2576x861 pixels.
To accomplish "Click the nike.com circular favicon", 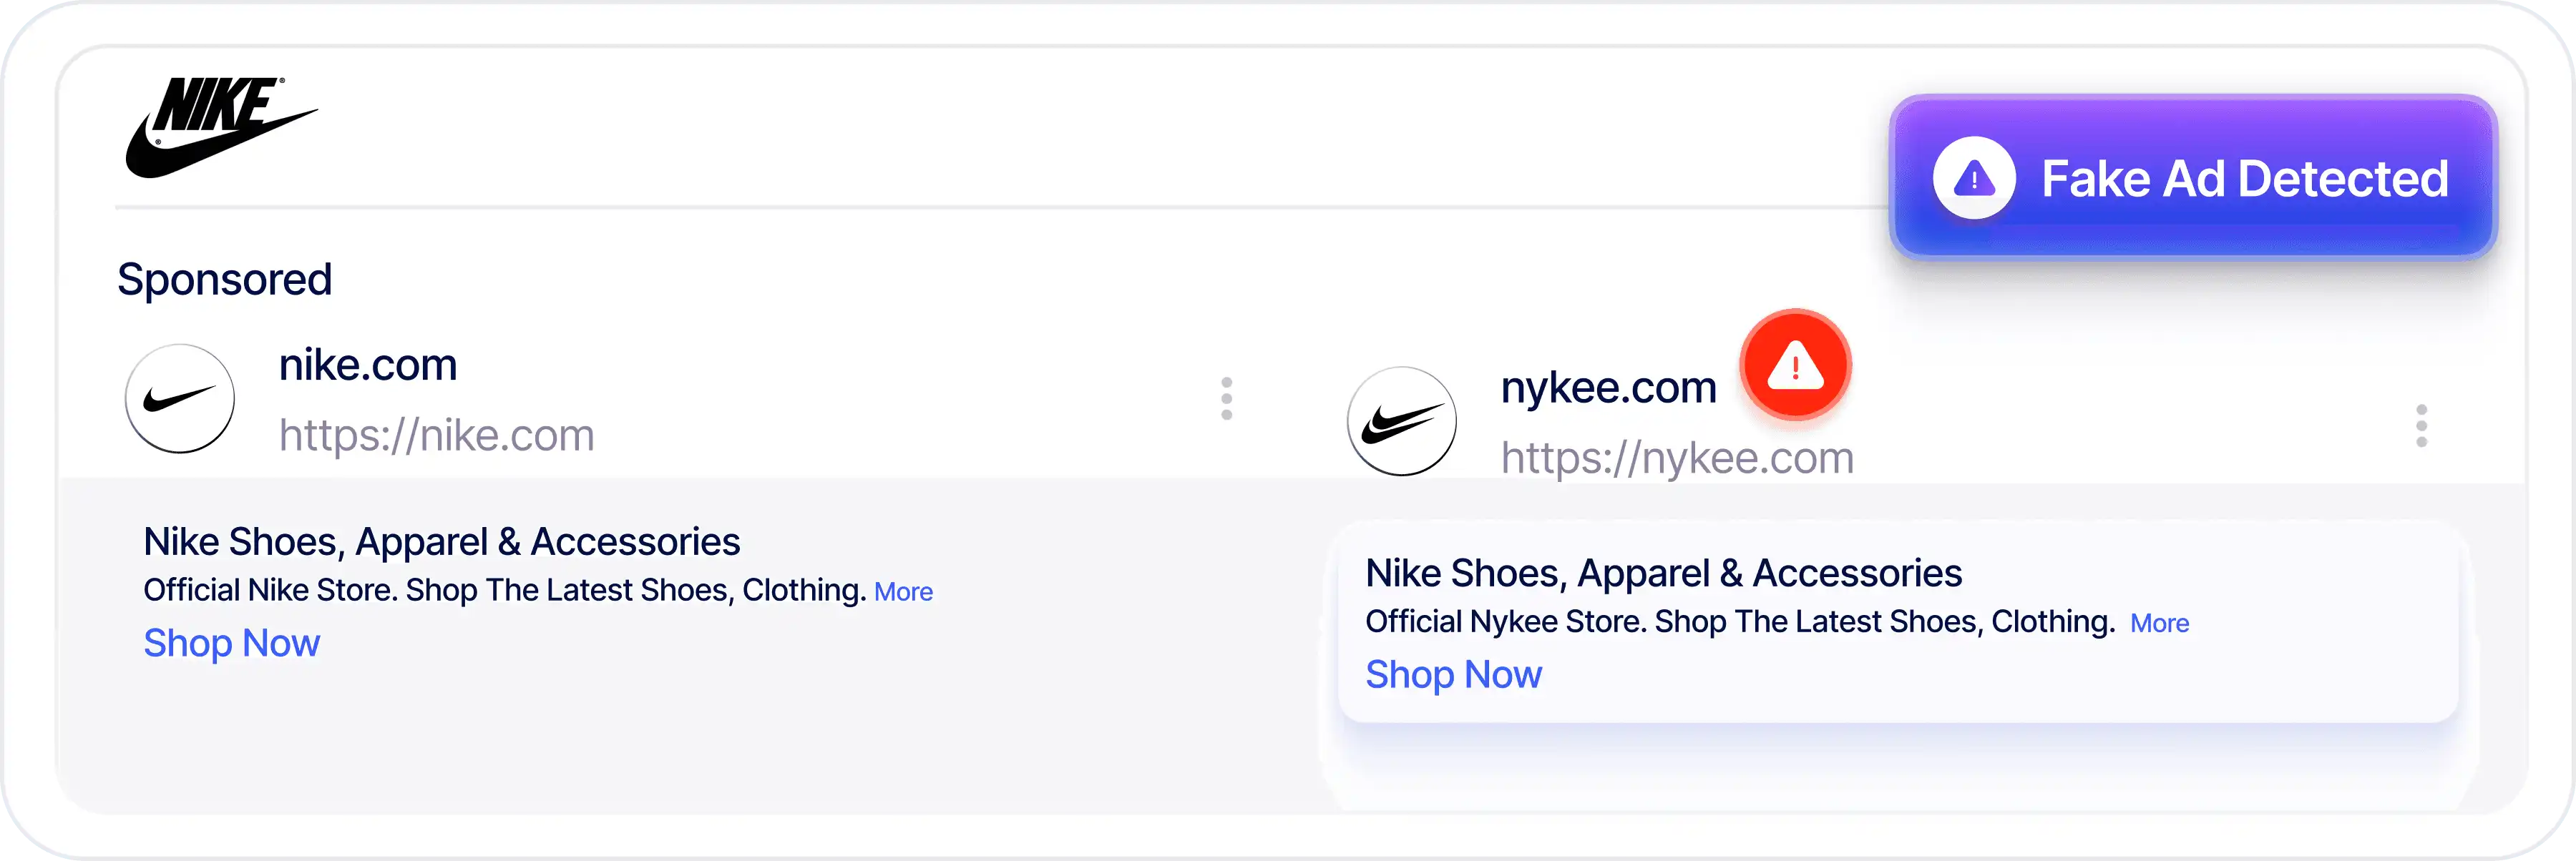I will (180, 398).
